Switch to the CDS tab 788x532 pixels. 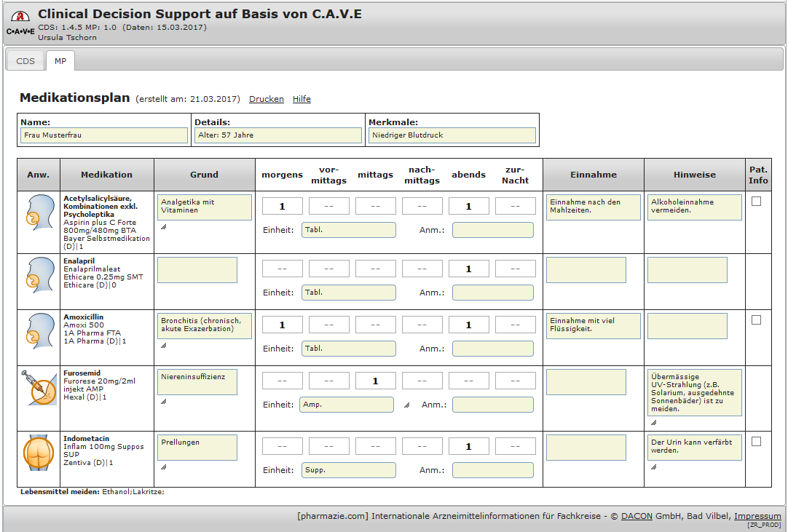(25, 61)
